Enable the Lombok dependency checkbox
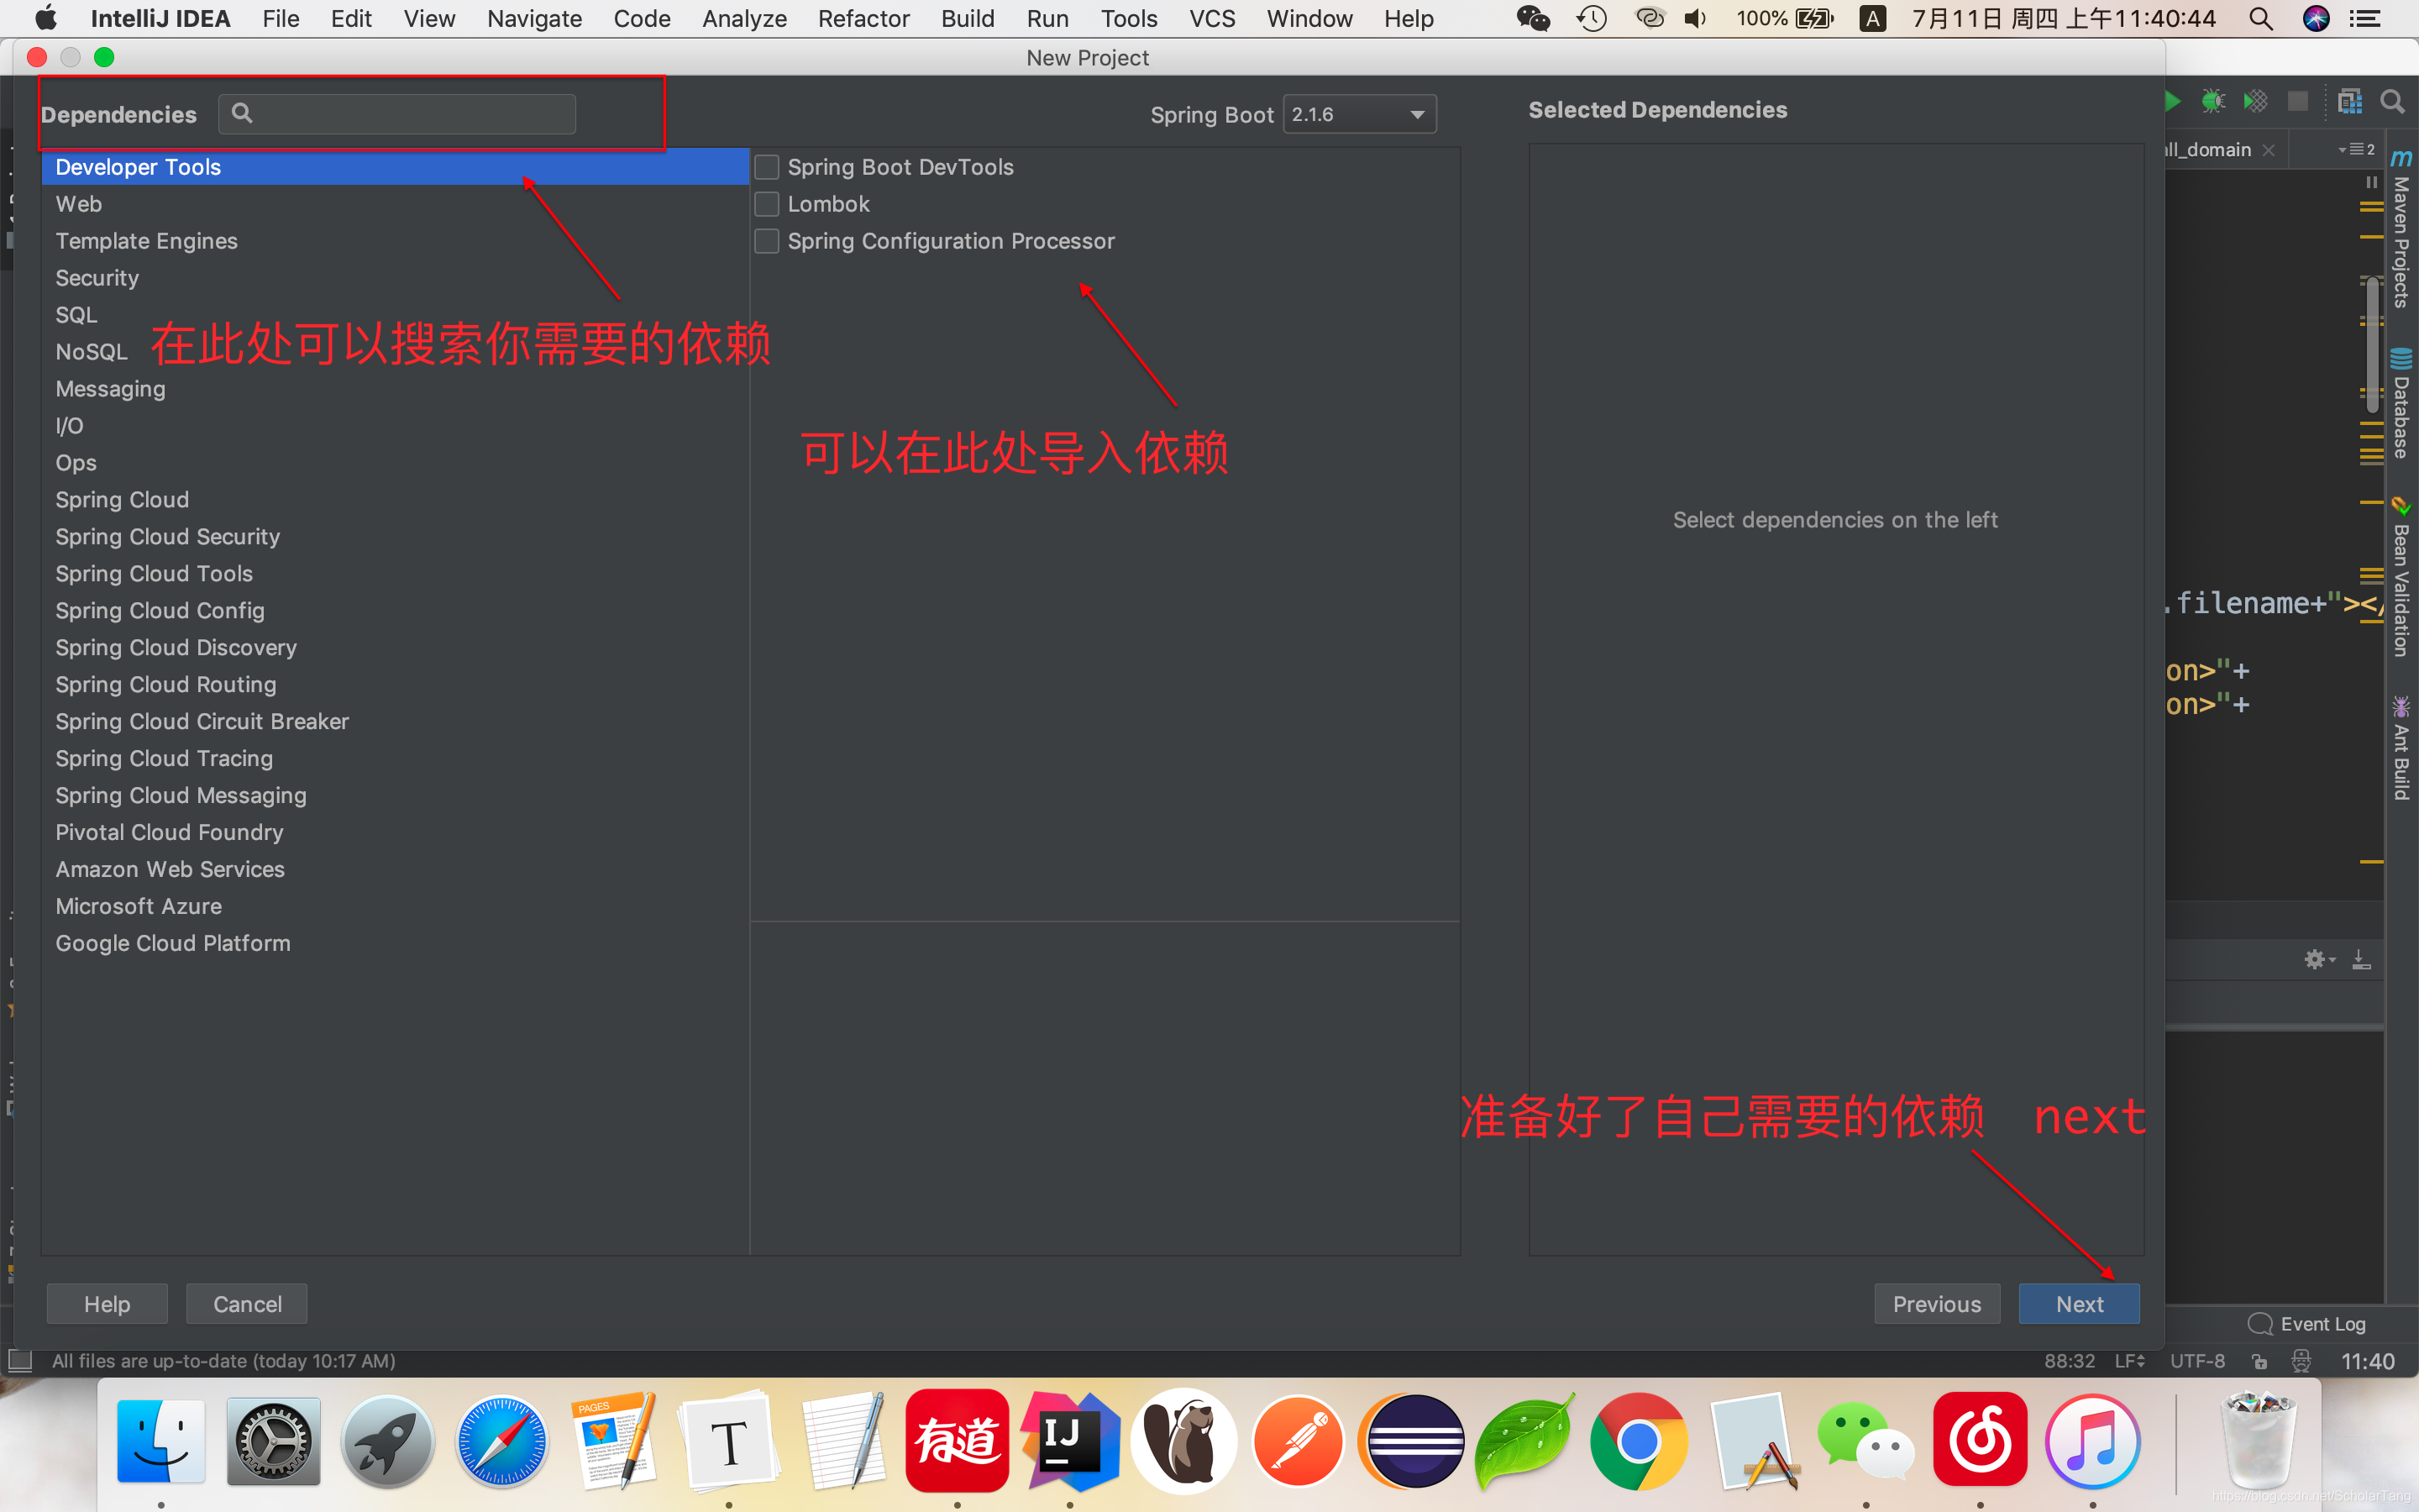 (x=767, y=204)
